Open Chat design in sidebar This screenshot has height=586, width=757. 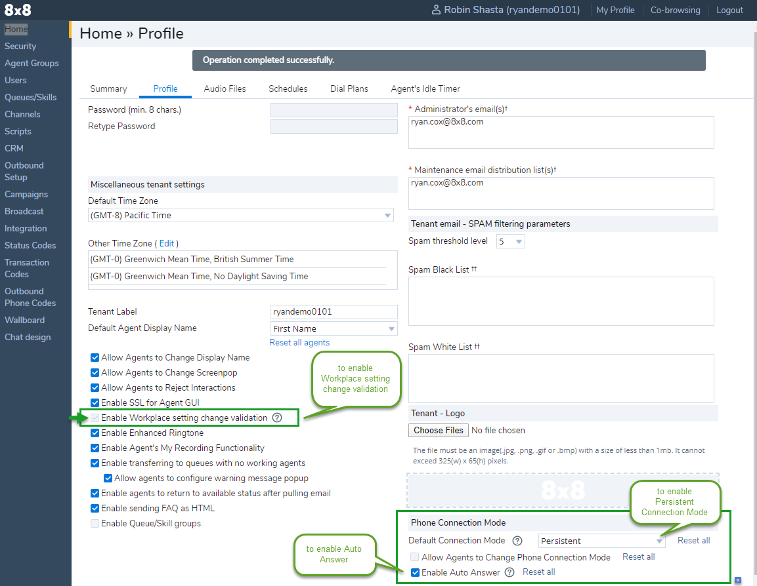pos(28,338)
